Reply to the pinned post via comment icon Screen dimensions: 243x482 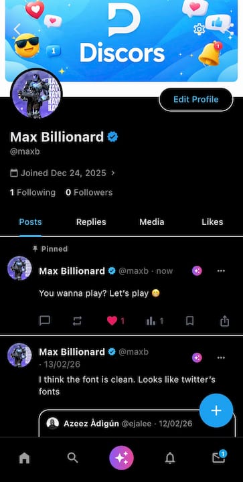(x=45, y=321)
